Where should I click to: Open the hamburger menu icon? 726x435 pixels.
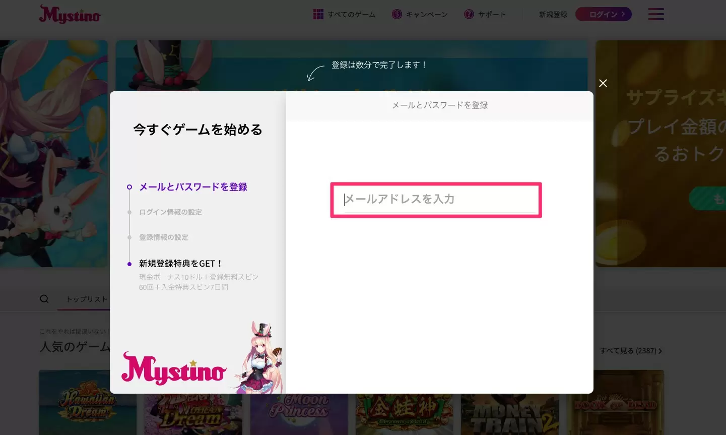click(x=655, y=14)
